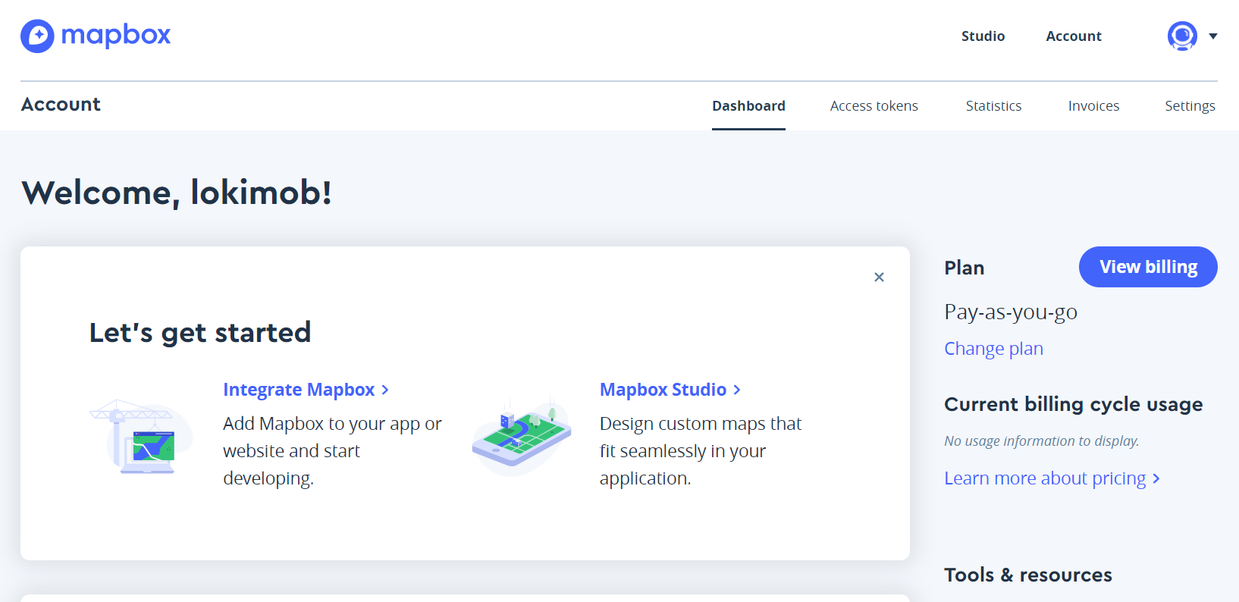1239x602 pixels.
Task: Click chevron next to Integrate Mapbox
Action: click(x=386, y=390)
